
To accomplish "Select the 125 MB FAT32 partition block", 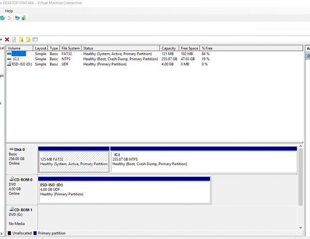I will 74,161.
